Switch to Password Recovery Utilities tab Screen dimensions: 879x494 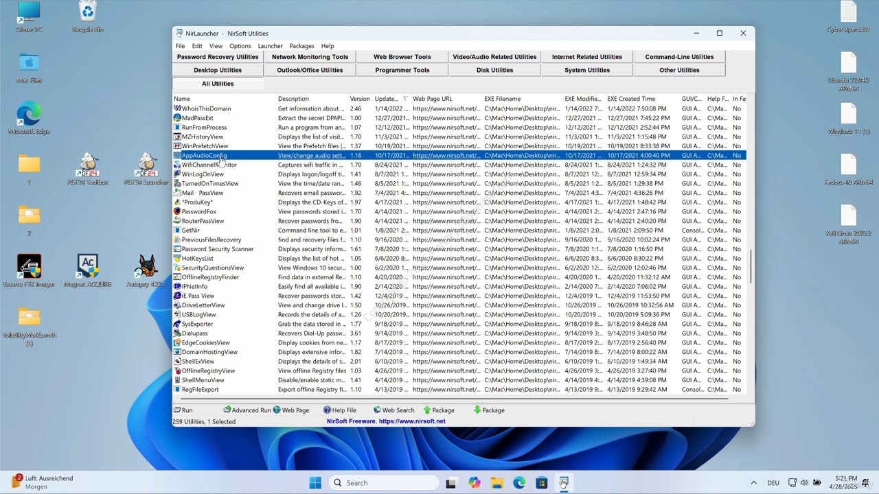click(218, 57)
